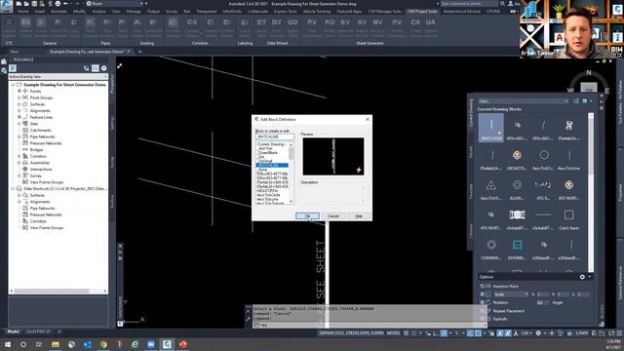The image size is (624, 351).
Task: Click the MATCHLINE block thumbnail in Blocks palette
Action: point(491,128)
